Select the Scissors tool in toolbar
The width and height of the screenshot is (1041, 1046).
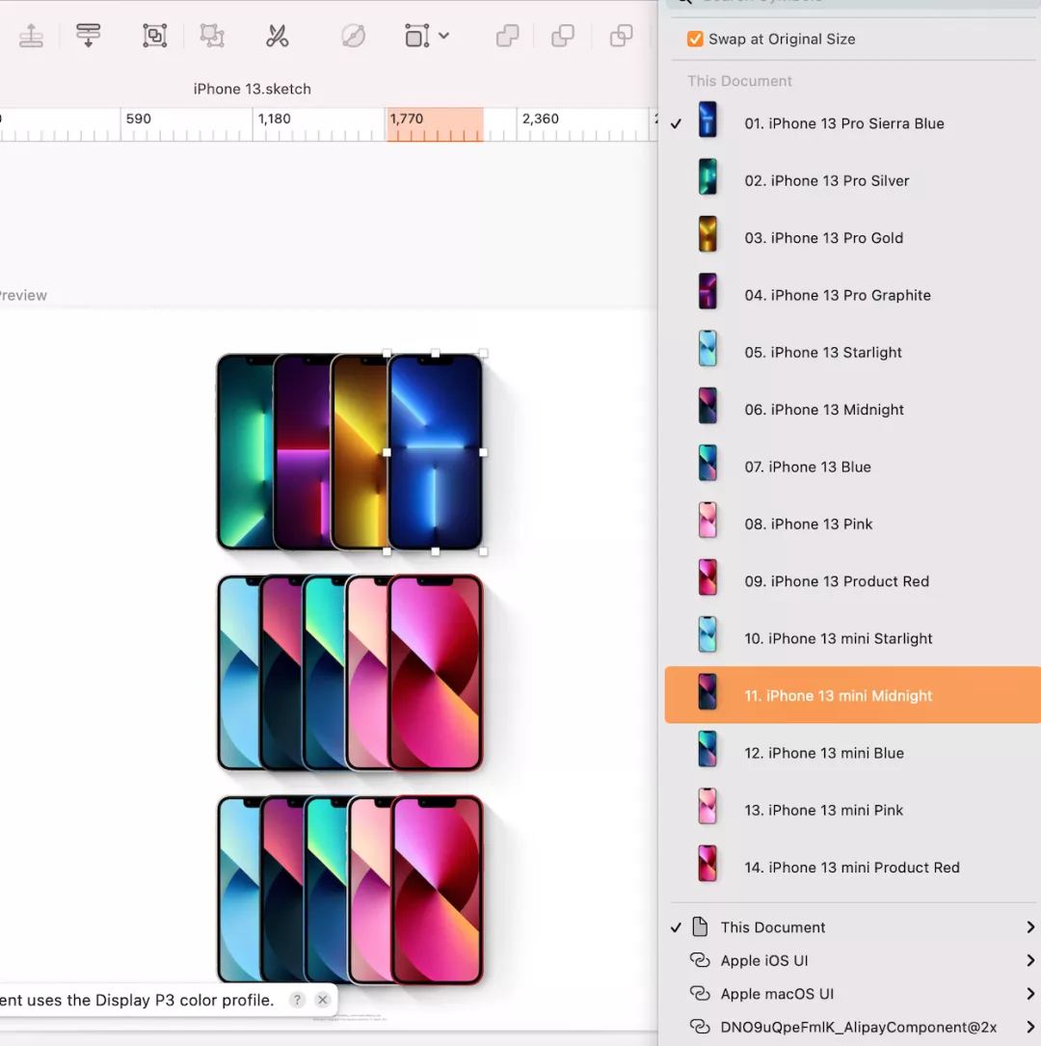pos(278,37)
